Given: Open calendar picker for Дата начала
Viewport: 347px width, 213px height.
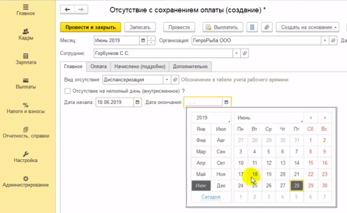Looking at the screenshot, I should (x=137, y=102).
